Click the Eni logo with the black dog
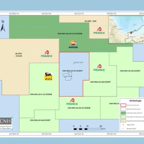This screenshot has height=144, width=144. coord(48,76)
